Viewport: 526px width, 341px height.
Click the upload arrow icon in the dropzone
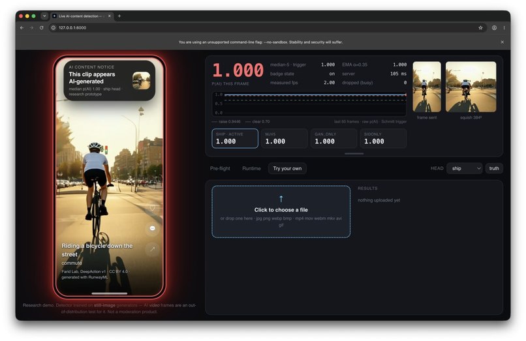281,199
